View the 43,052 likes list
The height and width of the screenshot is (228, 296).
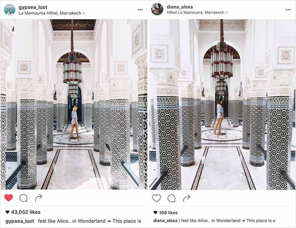(x=23, y=212)
